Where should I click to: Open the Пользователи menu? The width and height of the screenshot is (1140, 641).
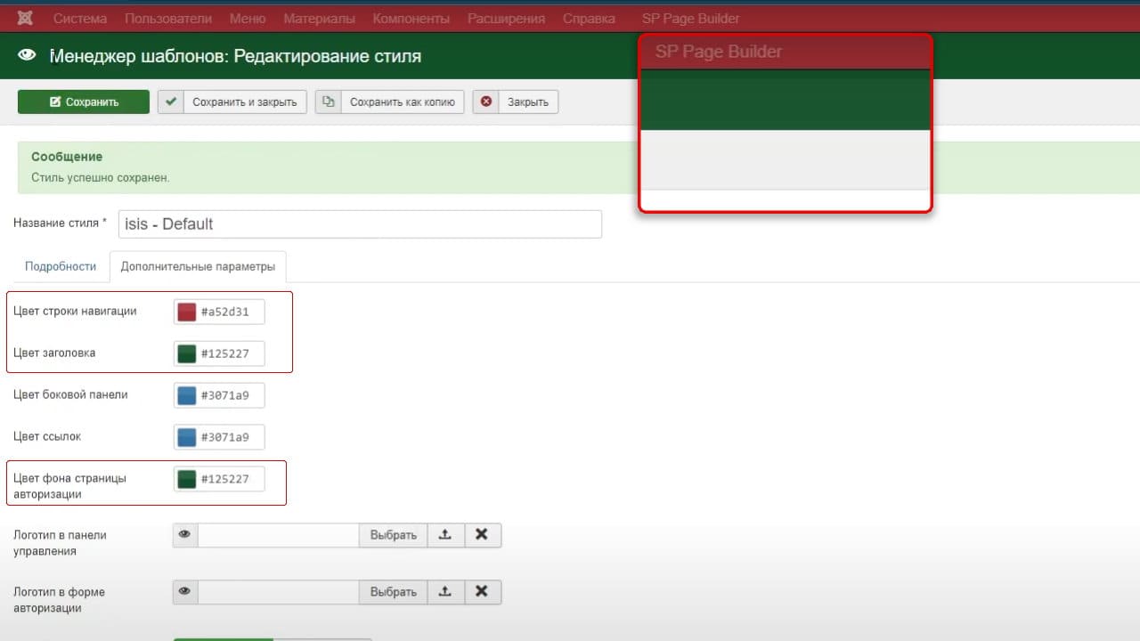point(168,18)
